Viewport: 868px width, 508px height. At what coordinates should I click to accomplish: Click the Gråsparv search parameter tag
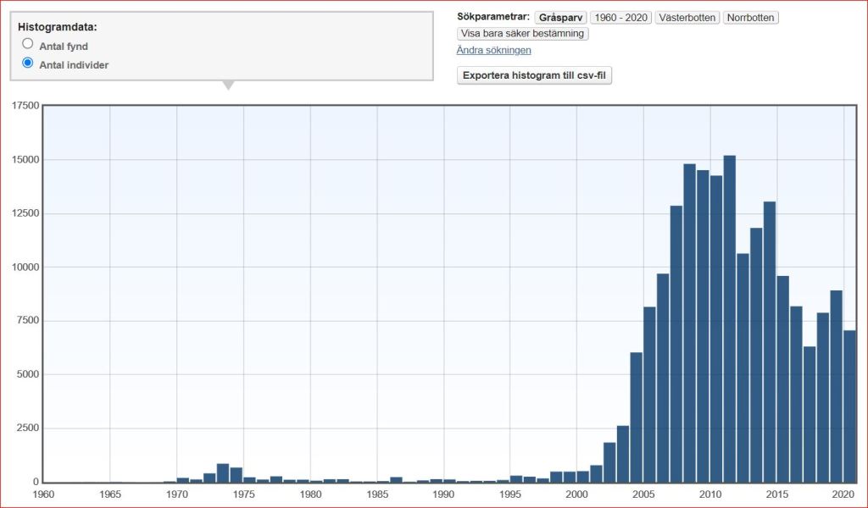(x=560, y=18)
